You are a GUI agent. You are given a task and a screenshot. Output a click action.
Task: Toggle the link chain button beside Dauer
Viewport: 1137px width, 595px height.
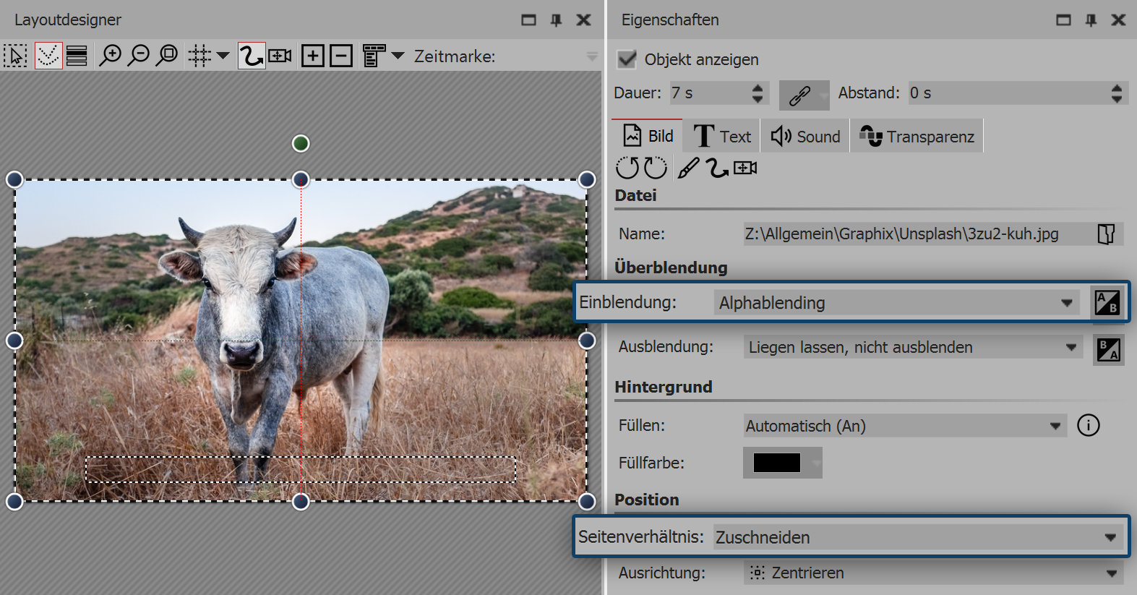[799, 95]
